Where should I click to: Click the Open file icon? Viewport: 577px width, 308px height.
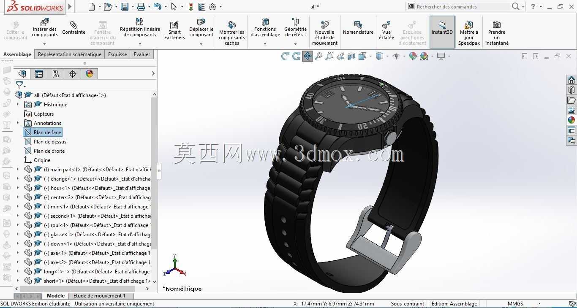tap(108, 7)
